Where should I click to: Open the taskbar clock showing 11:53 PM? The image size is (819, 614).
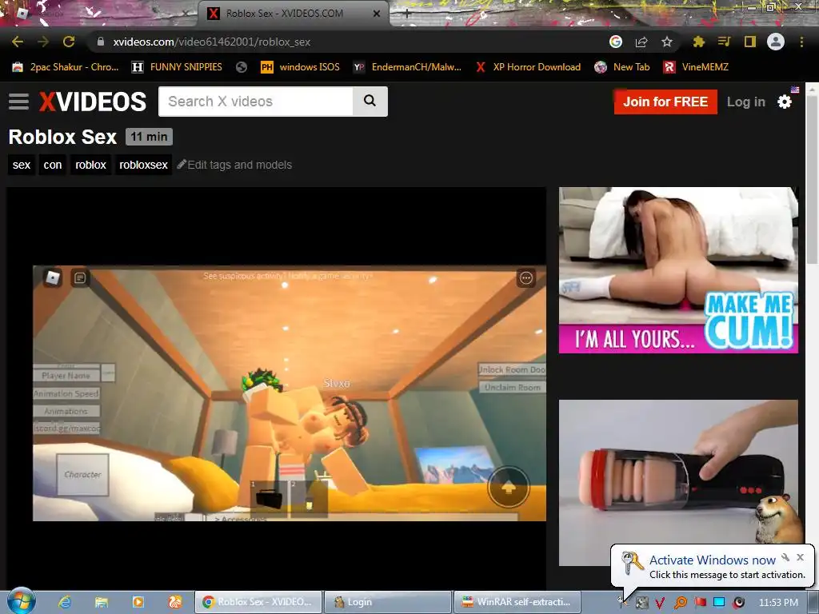point(778,603)
